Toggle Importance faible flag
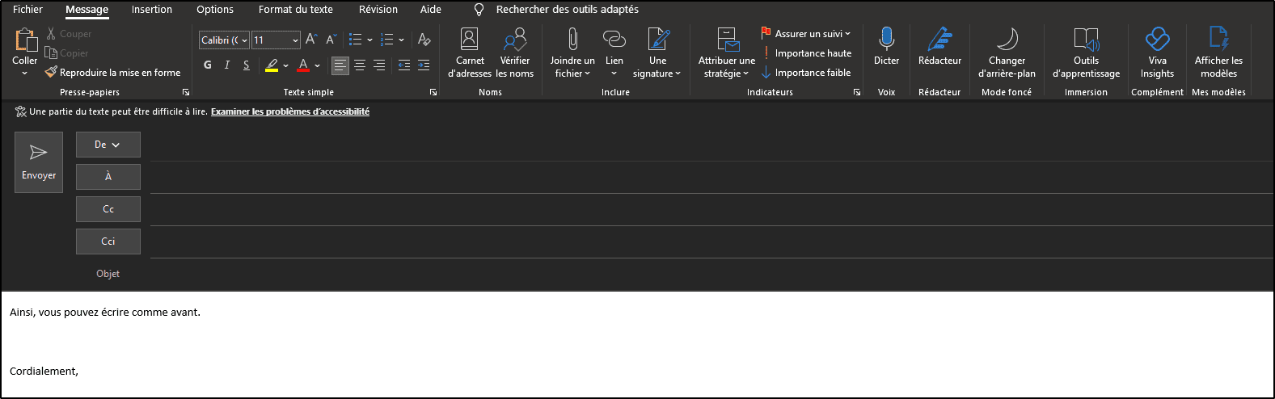 [806, 73]
